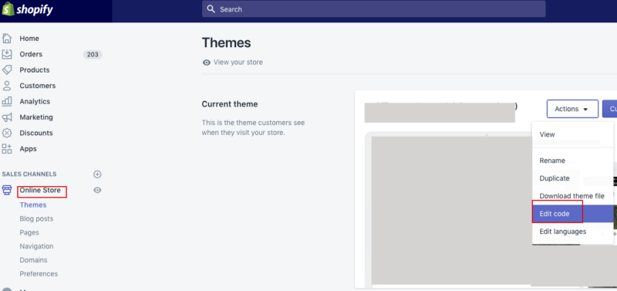Choose Download theme file option
This screenshot has height=291, width=617.
point(572,196)
